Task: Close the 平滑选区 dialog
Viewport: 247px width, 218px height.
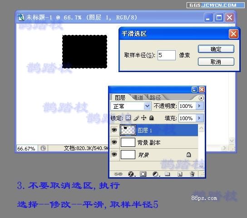Action: tap(233, 34)
